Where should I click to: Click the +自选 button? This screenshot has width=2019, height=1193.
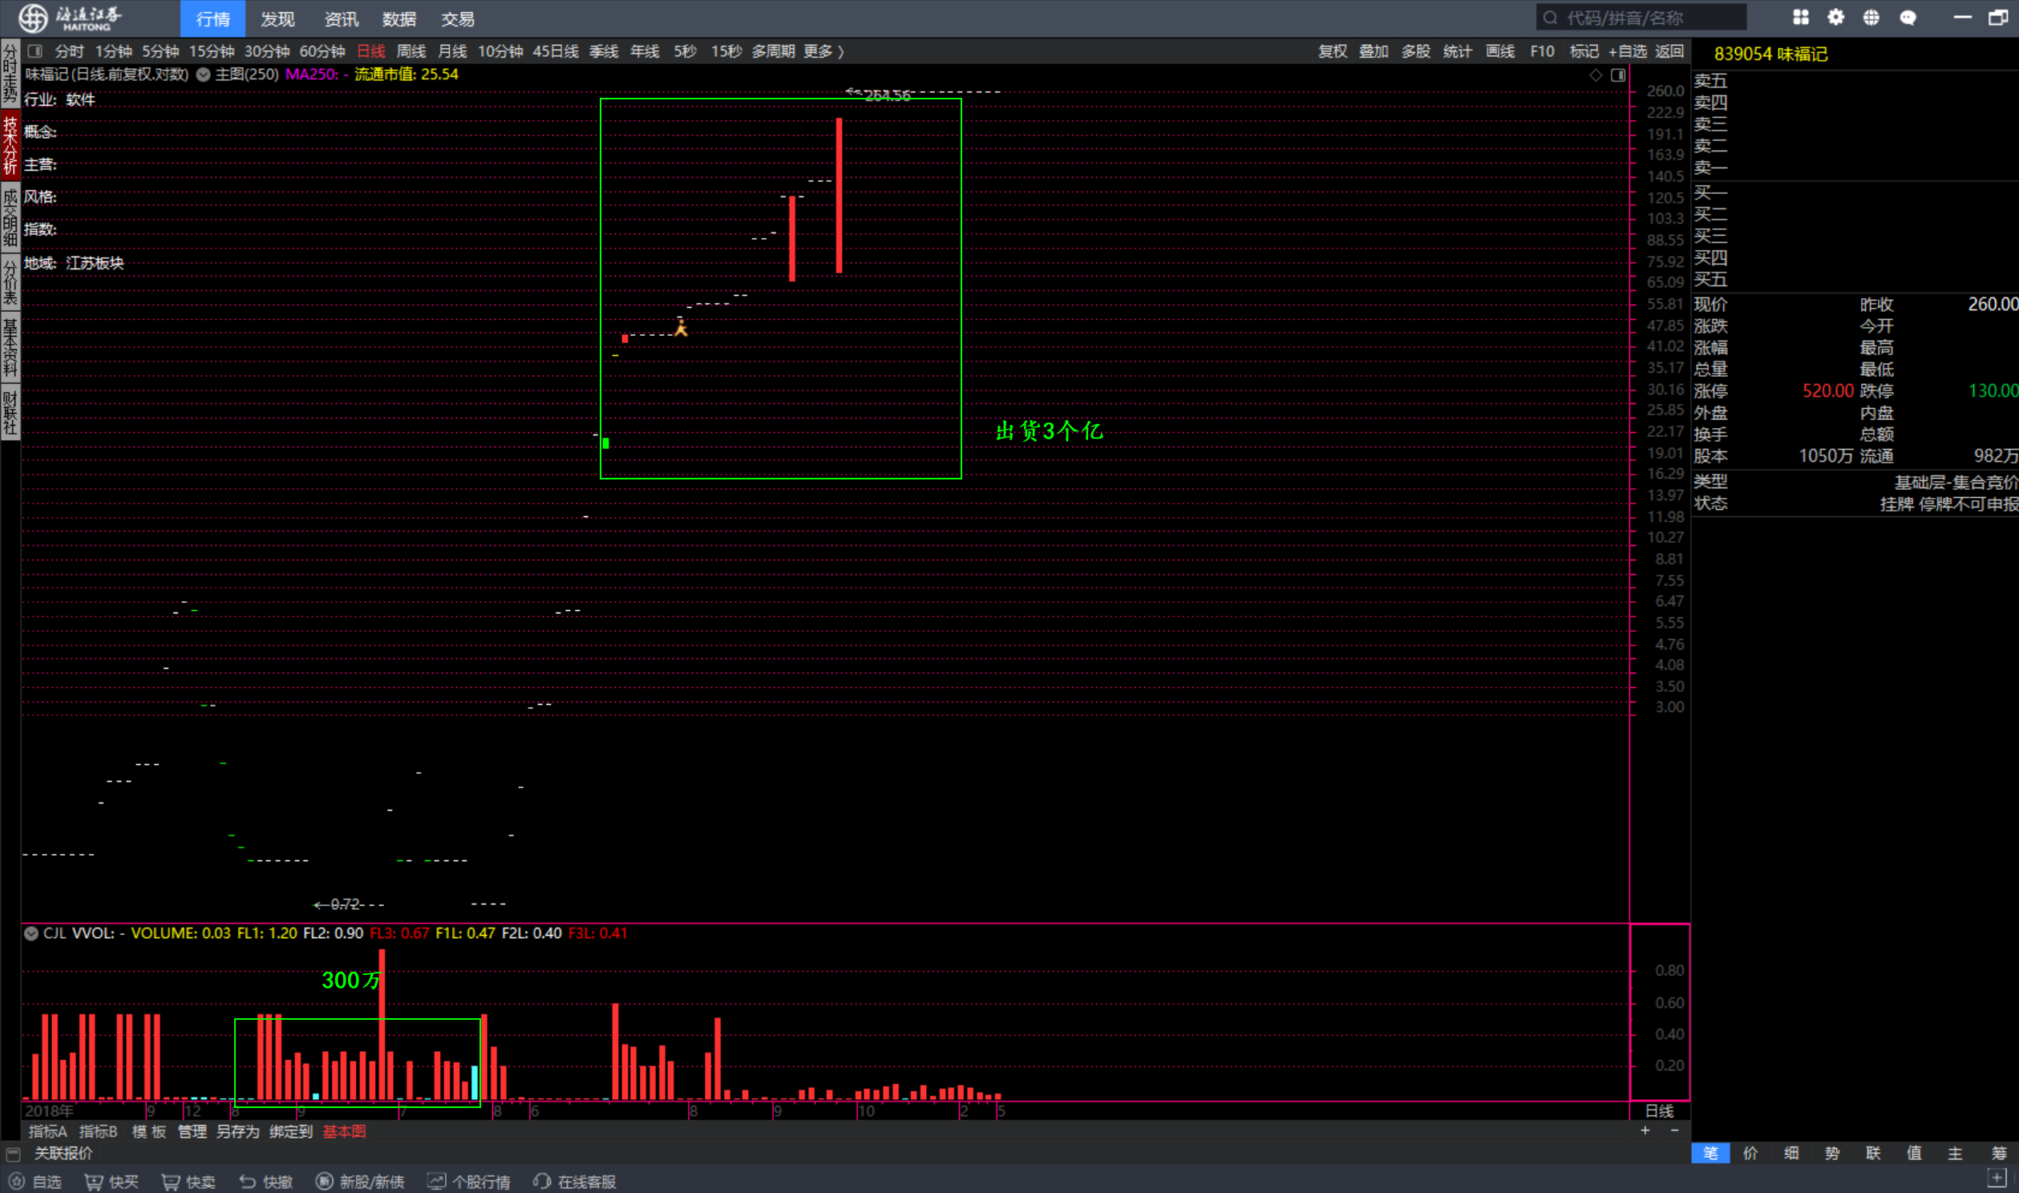(x=1628, y=51)
